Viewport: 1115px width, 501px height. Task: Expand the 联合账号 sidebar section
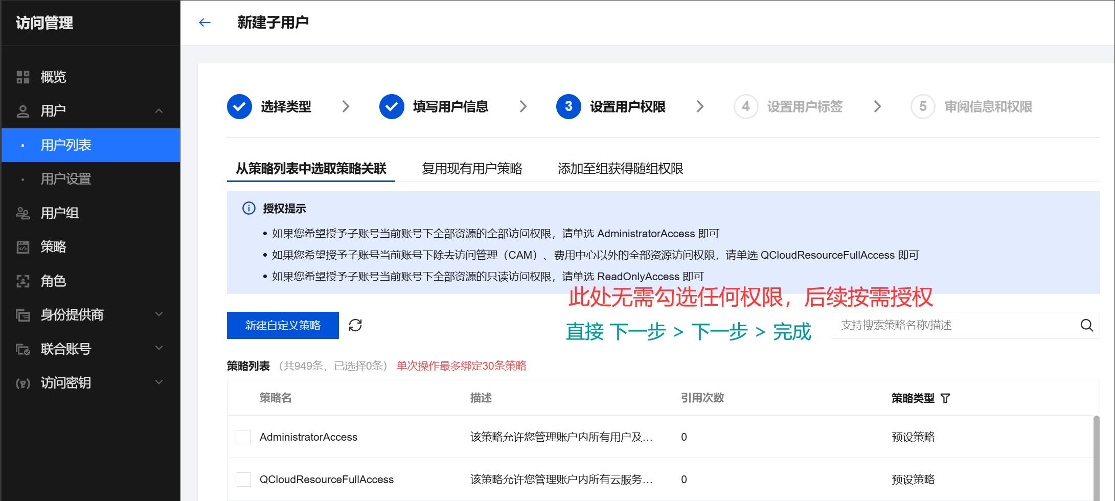(x=159, y=349)
